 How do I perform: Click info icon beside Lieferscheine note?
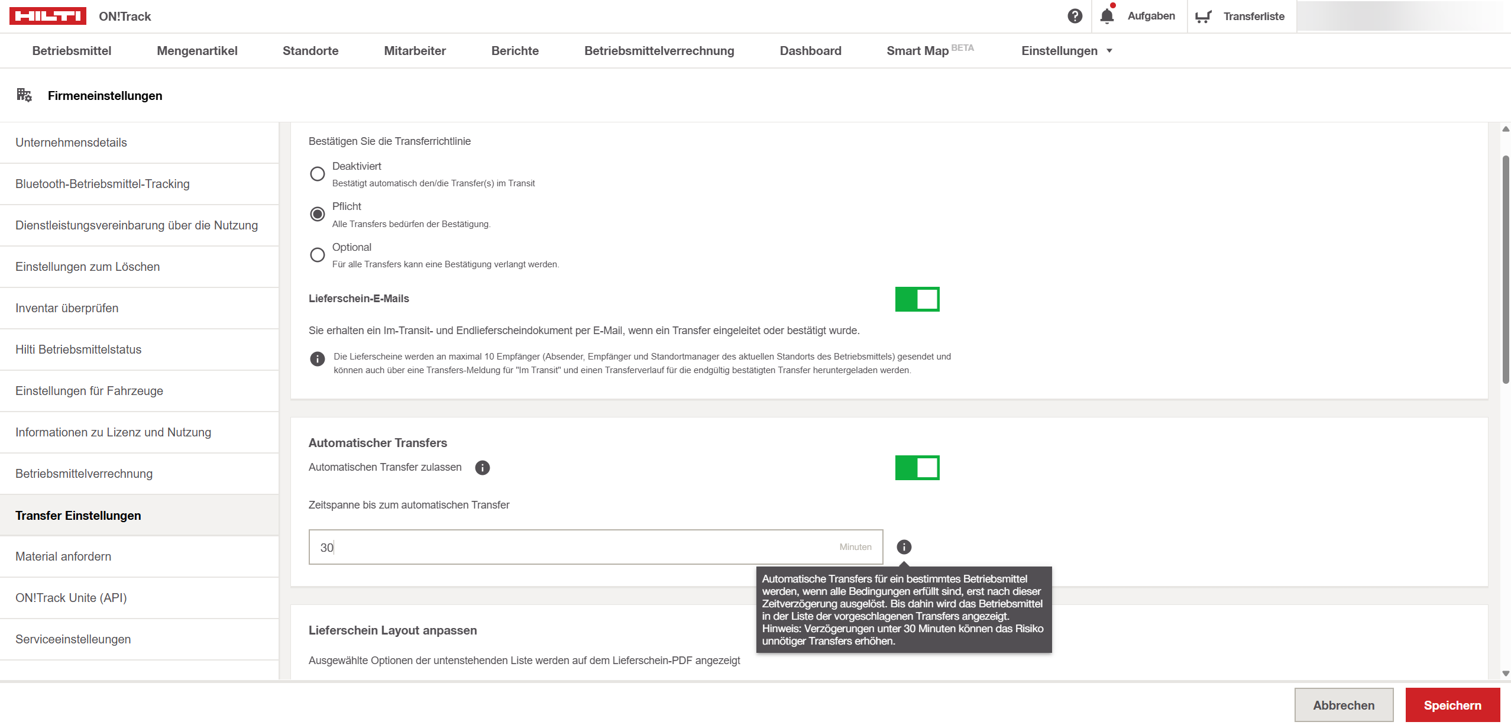coord(318,359)
